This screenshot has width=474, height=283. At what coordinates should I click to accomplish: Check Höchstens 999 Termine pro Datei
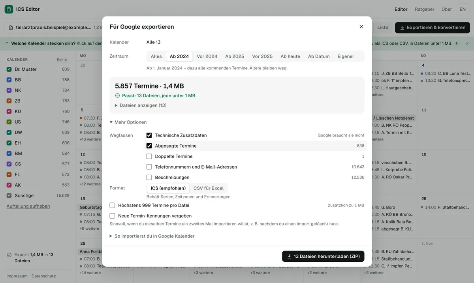tap(112, 205)
